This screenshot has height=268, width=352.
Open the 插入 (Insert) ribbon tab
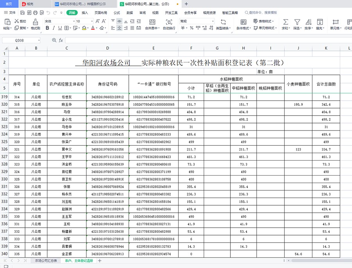(85, 13)
